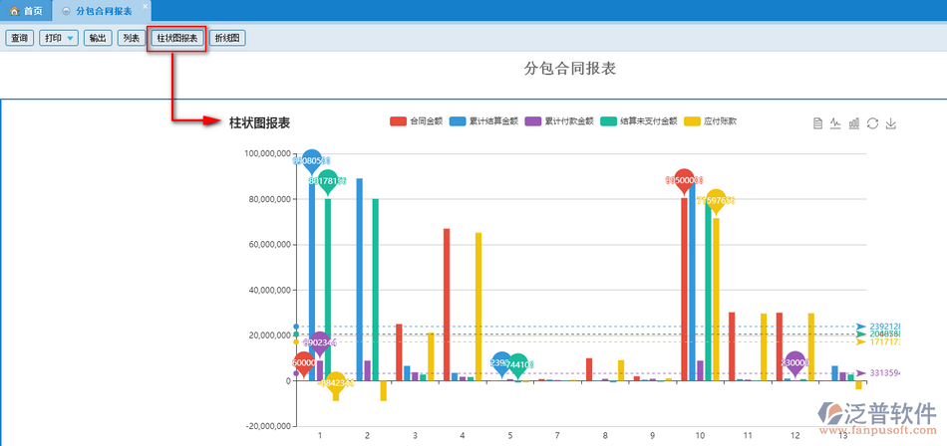Close the 分包合同报表 tab
This screenshot has width=947, height=446.
(x=145, y=6)
